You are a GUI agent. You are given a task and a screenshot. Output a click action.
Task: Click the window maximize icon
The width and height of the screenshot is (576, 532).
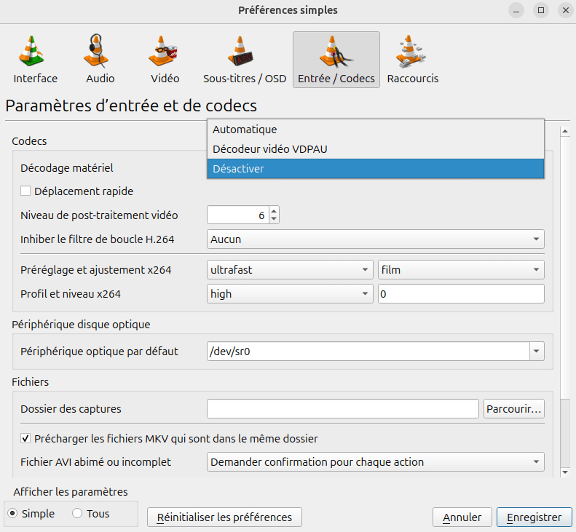pos(541,10)
